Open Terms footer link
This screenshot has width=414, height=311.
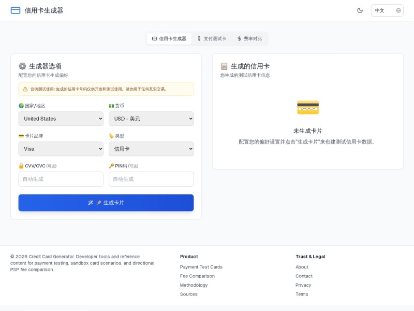[302, 294]
